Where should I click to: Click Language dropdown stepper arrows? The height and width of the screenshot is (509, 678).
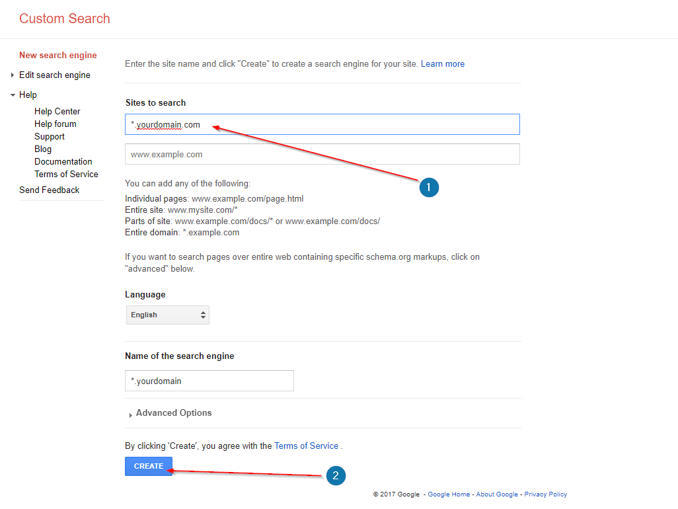click(x=203, y=315)
